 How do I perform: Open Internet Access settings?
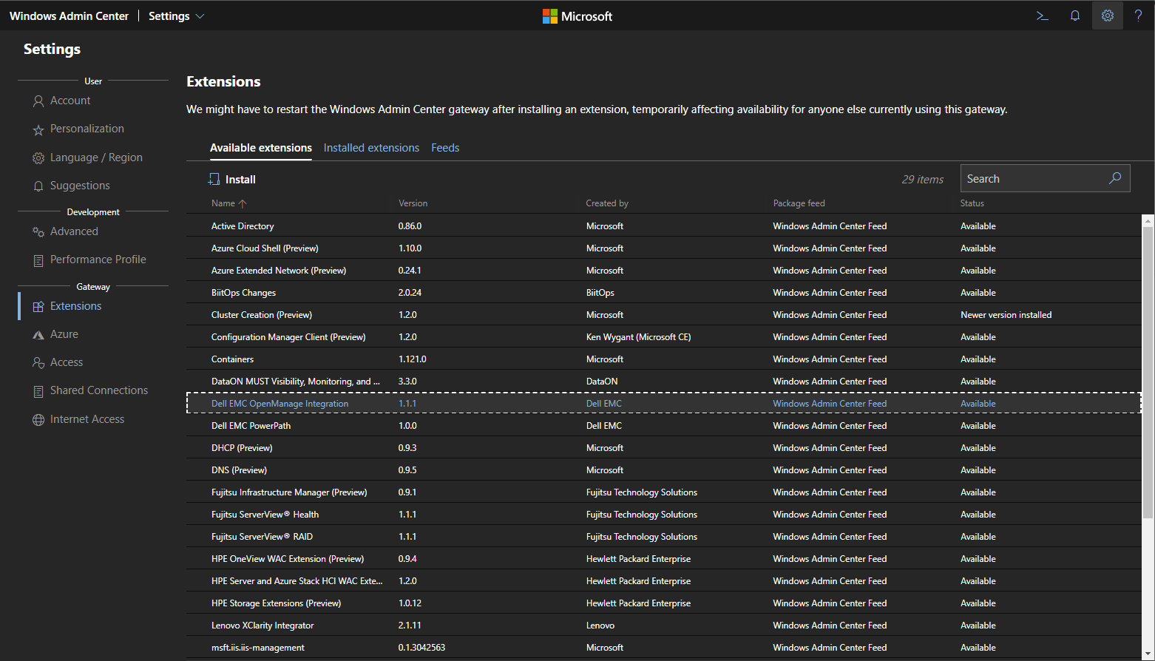coord(87,419)
